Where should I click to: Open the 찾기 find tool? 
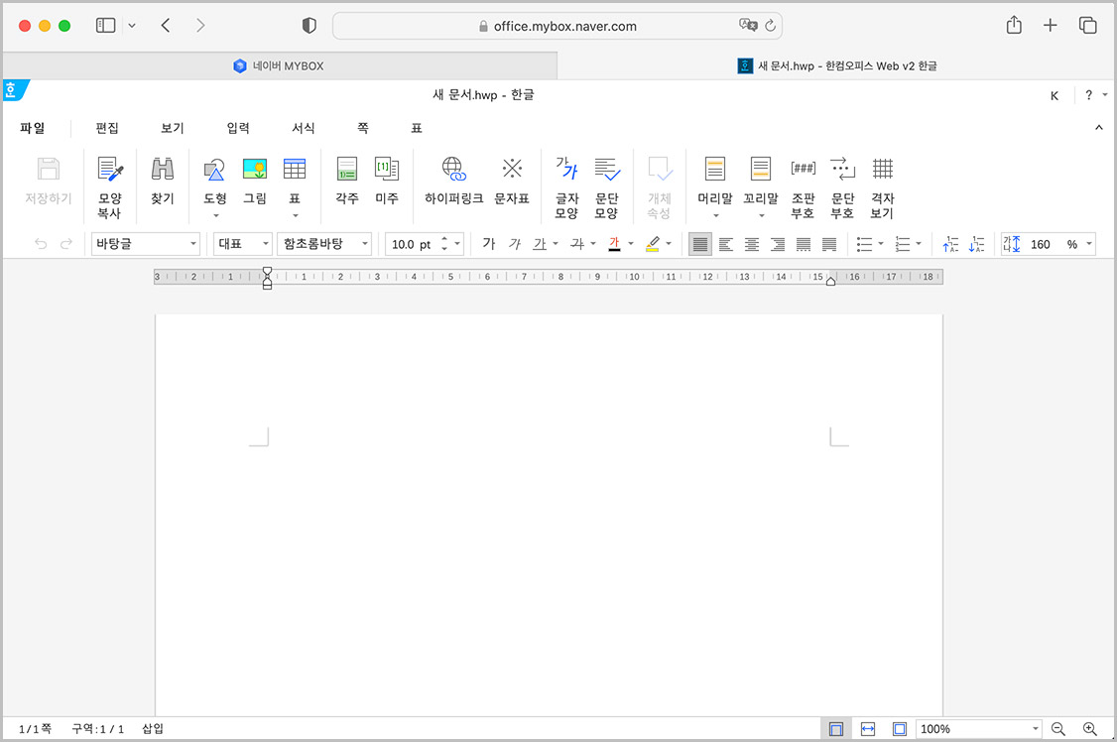click(x=163, y=170)
